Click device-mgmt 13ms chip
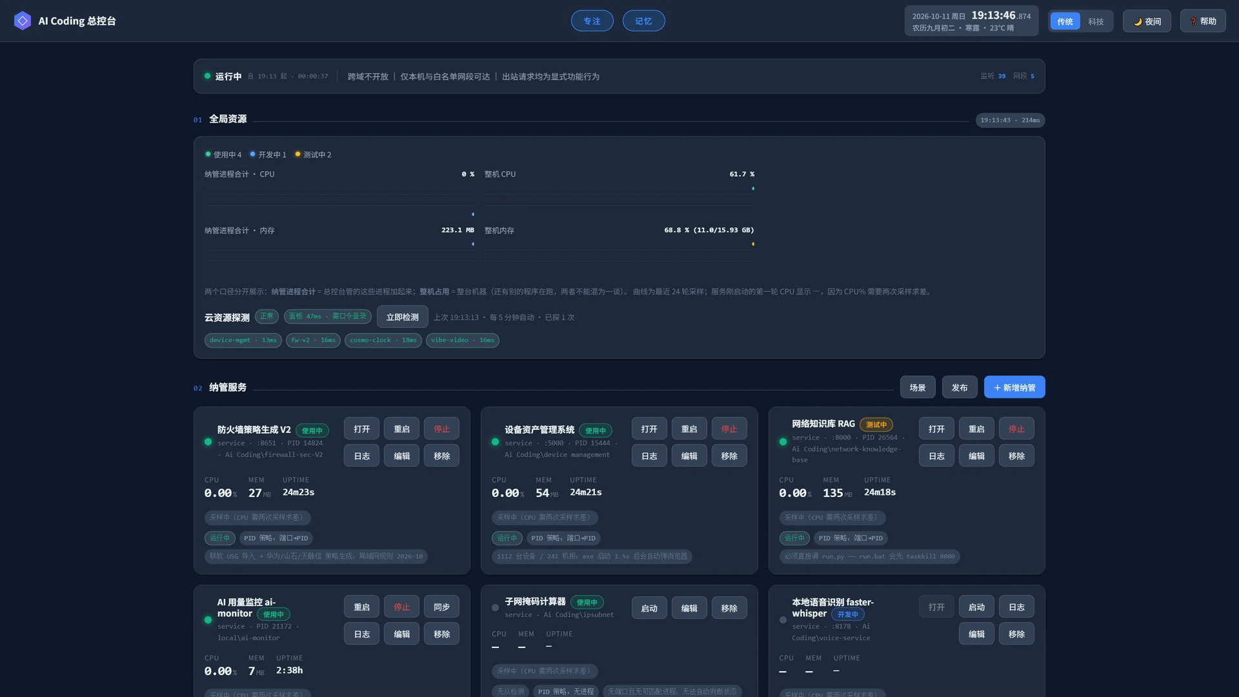1239x697 pixels. 243,340
